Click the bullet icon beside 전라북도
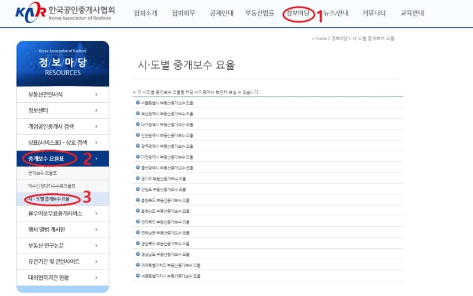The width and height of the screenshot is (473, 296). point(138,222)
